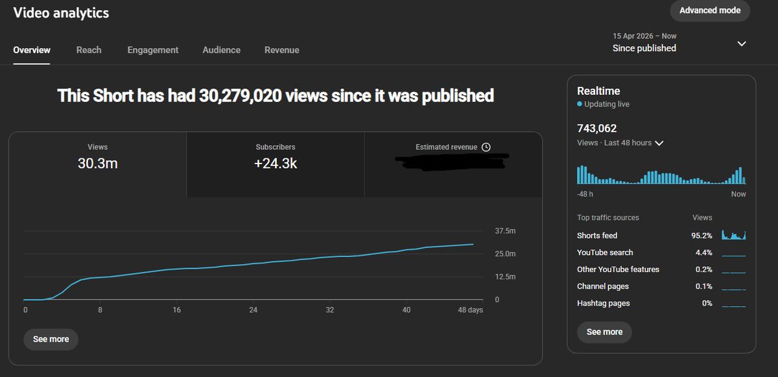778x377 pixels.
Task: Click See more in the Realtime card
Action: point(604,332)
